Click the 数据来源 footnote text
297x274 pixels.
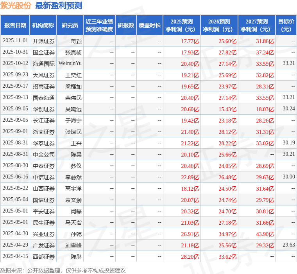coord(63,270)
